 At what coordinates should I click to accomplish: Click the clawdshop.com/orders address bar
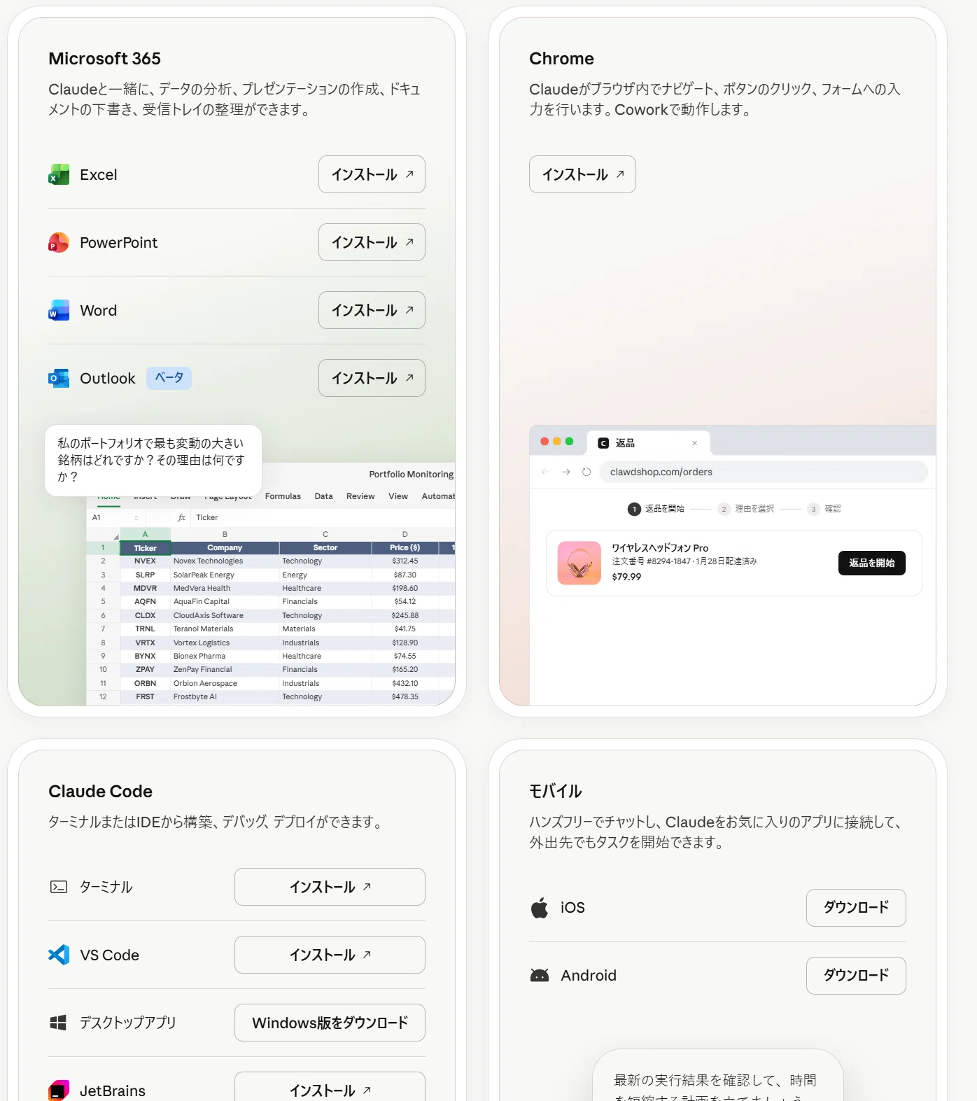click(764, 472)
